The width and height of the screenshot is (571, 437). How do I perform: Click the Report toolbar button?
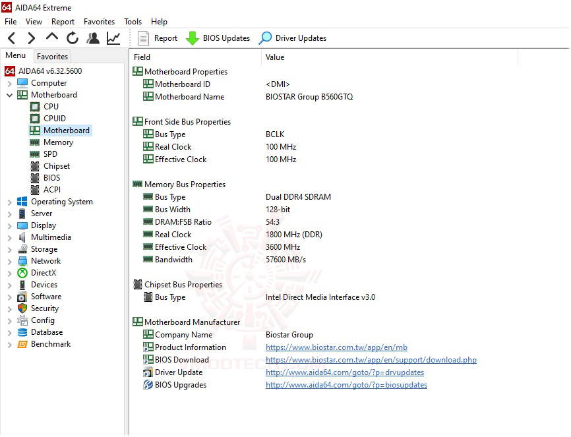158,38
